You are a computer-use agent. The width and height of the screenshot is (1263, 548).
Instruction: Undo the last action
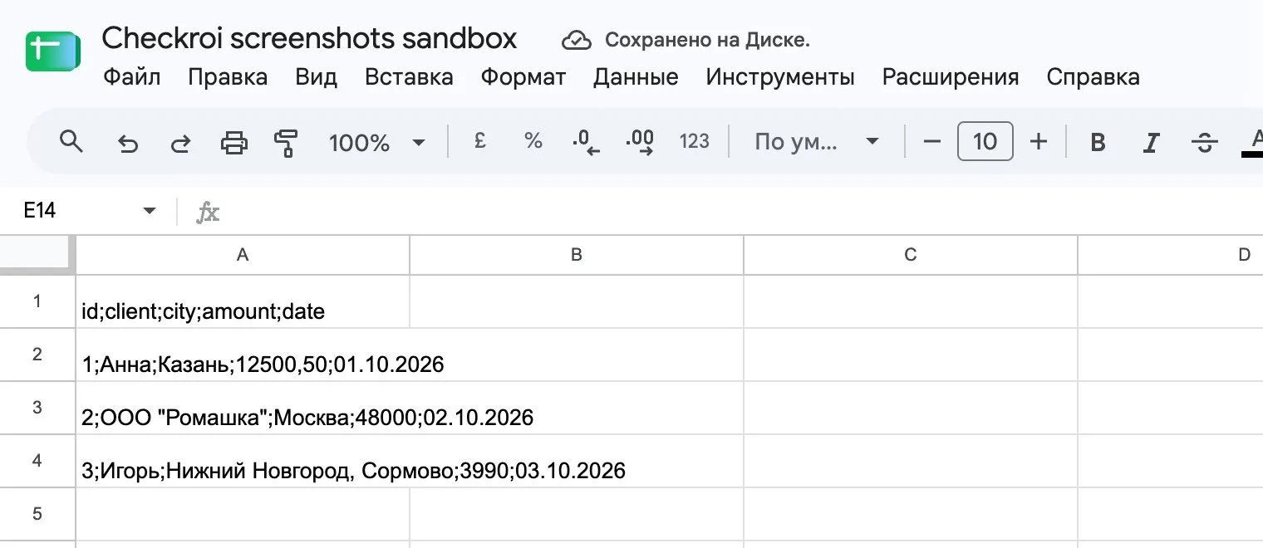tap(127, 143)
